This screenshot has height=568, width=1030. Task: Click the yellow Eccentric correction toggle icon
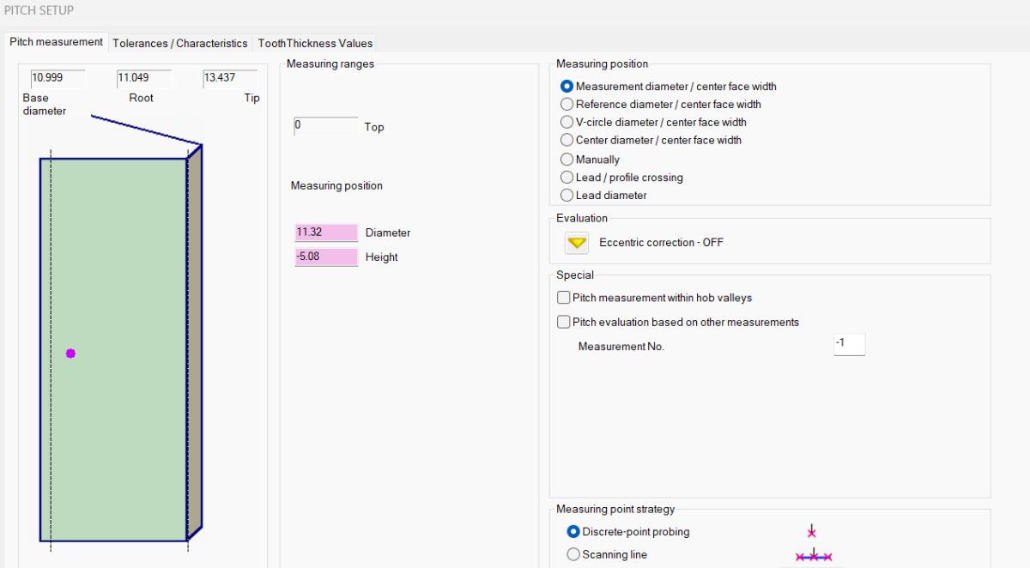[x=578, y=243]
